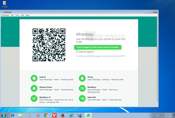The width and height of the screenshot is (175, 118).
Task: Open the View menu
Action: 17,15
